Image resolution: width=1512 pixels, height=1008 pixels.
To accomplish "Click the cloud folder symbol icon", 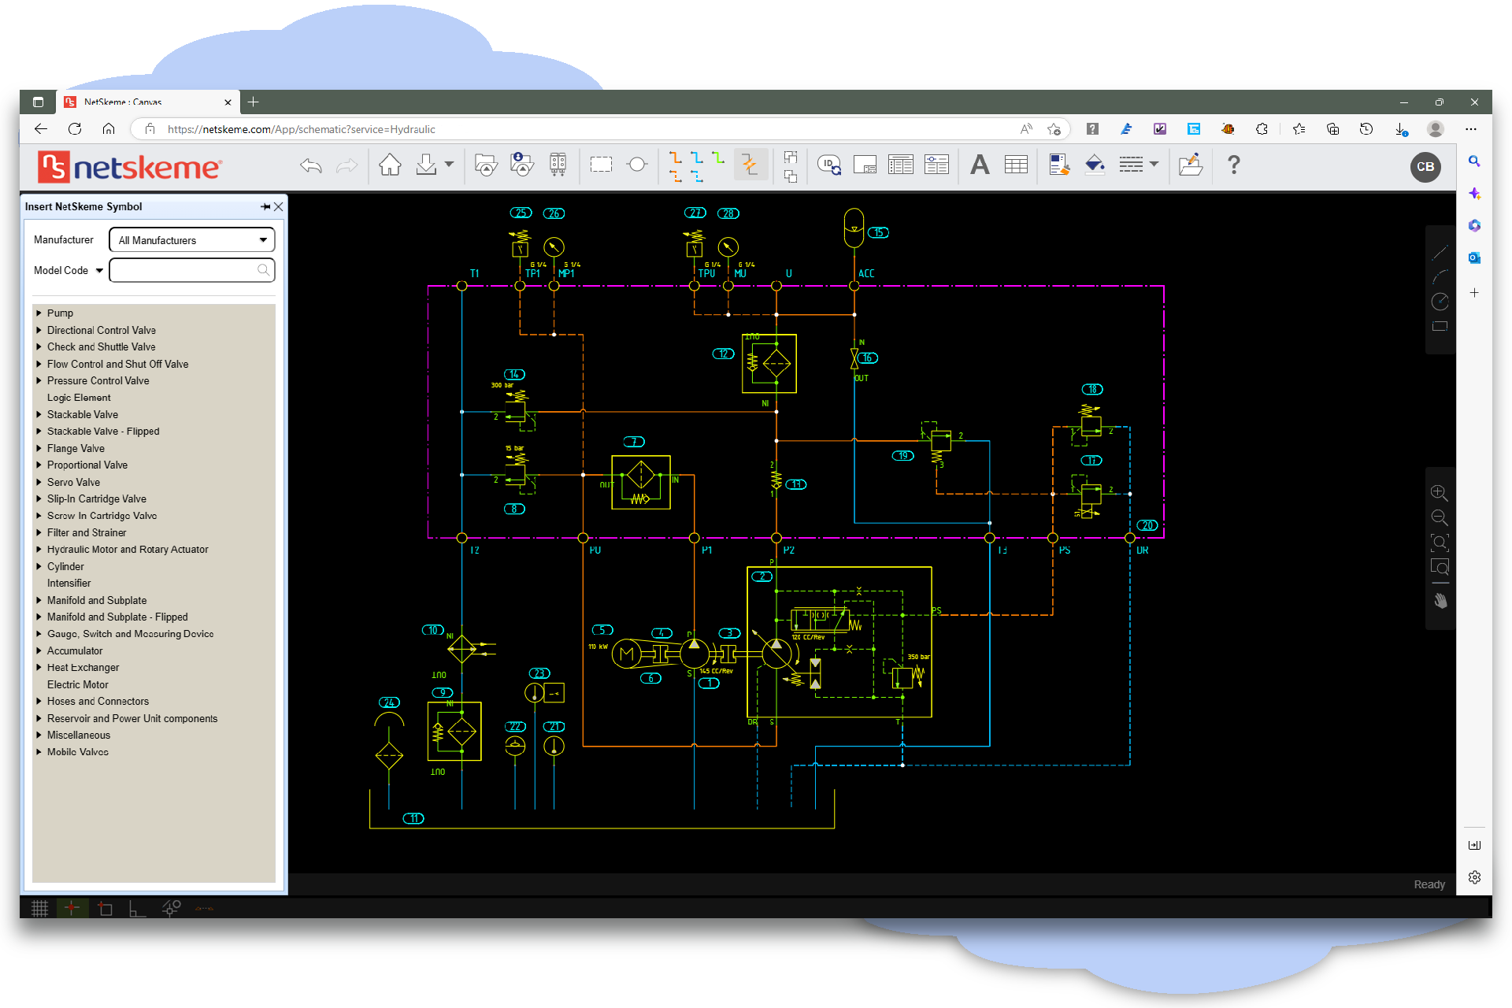I will [521, 165].
